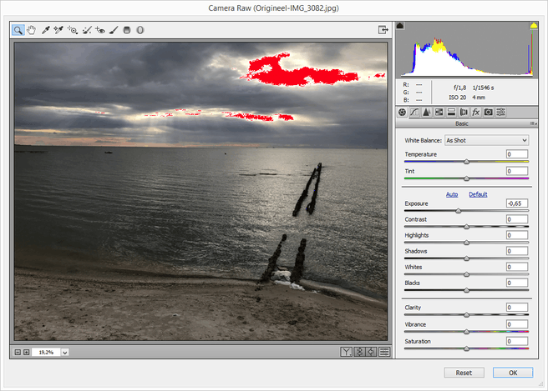Open the HSL / Grayscale tab
This screenshot has width=548, height=391.
tap(439, 113)
